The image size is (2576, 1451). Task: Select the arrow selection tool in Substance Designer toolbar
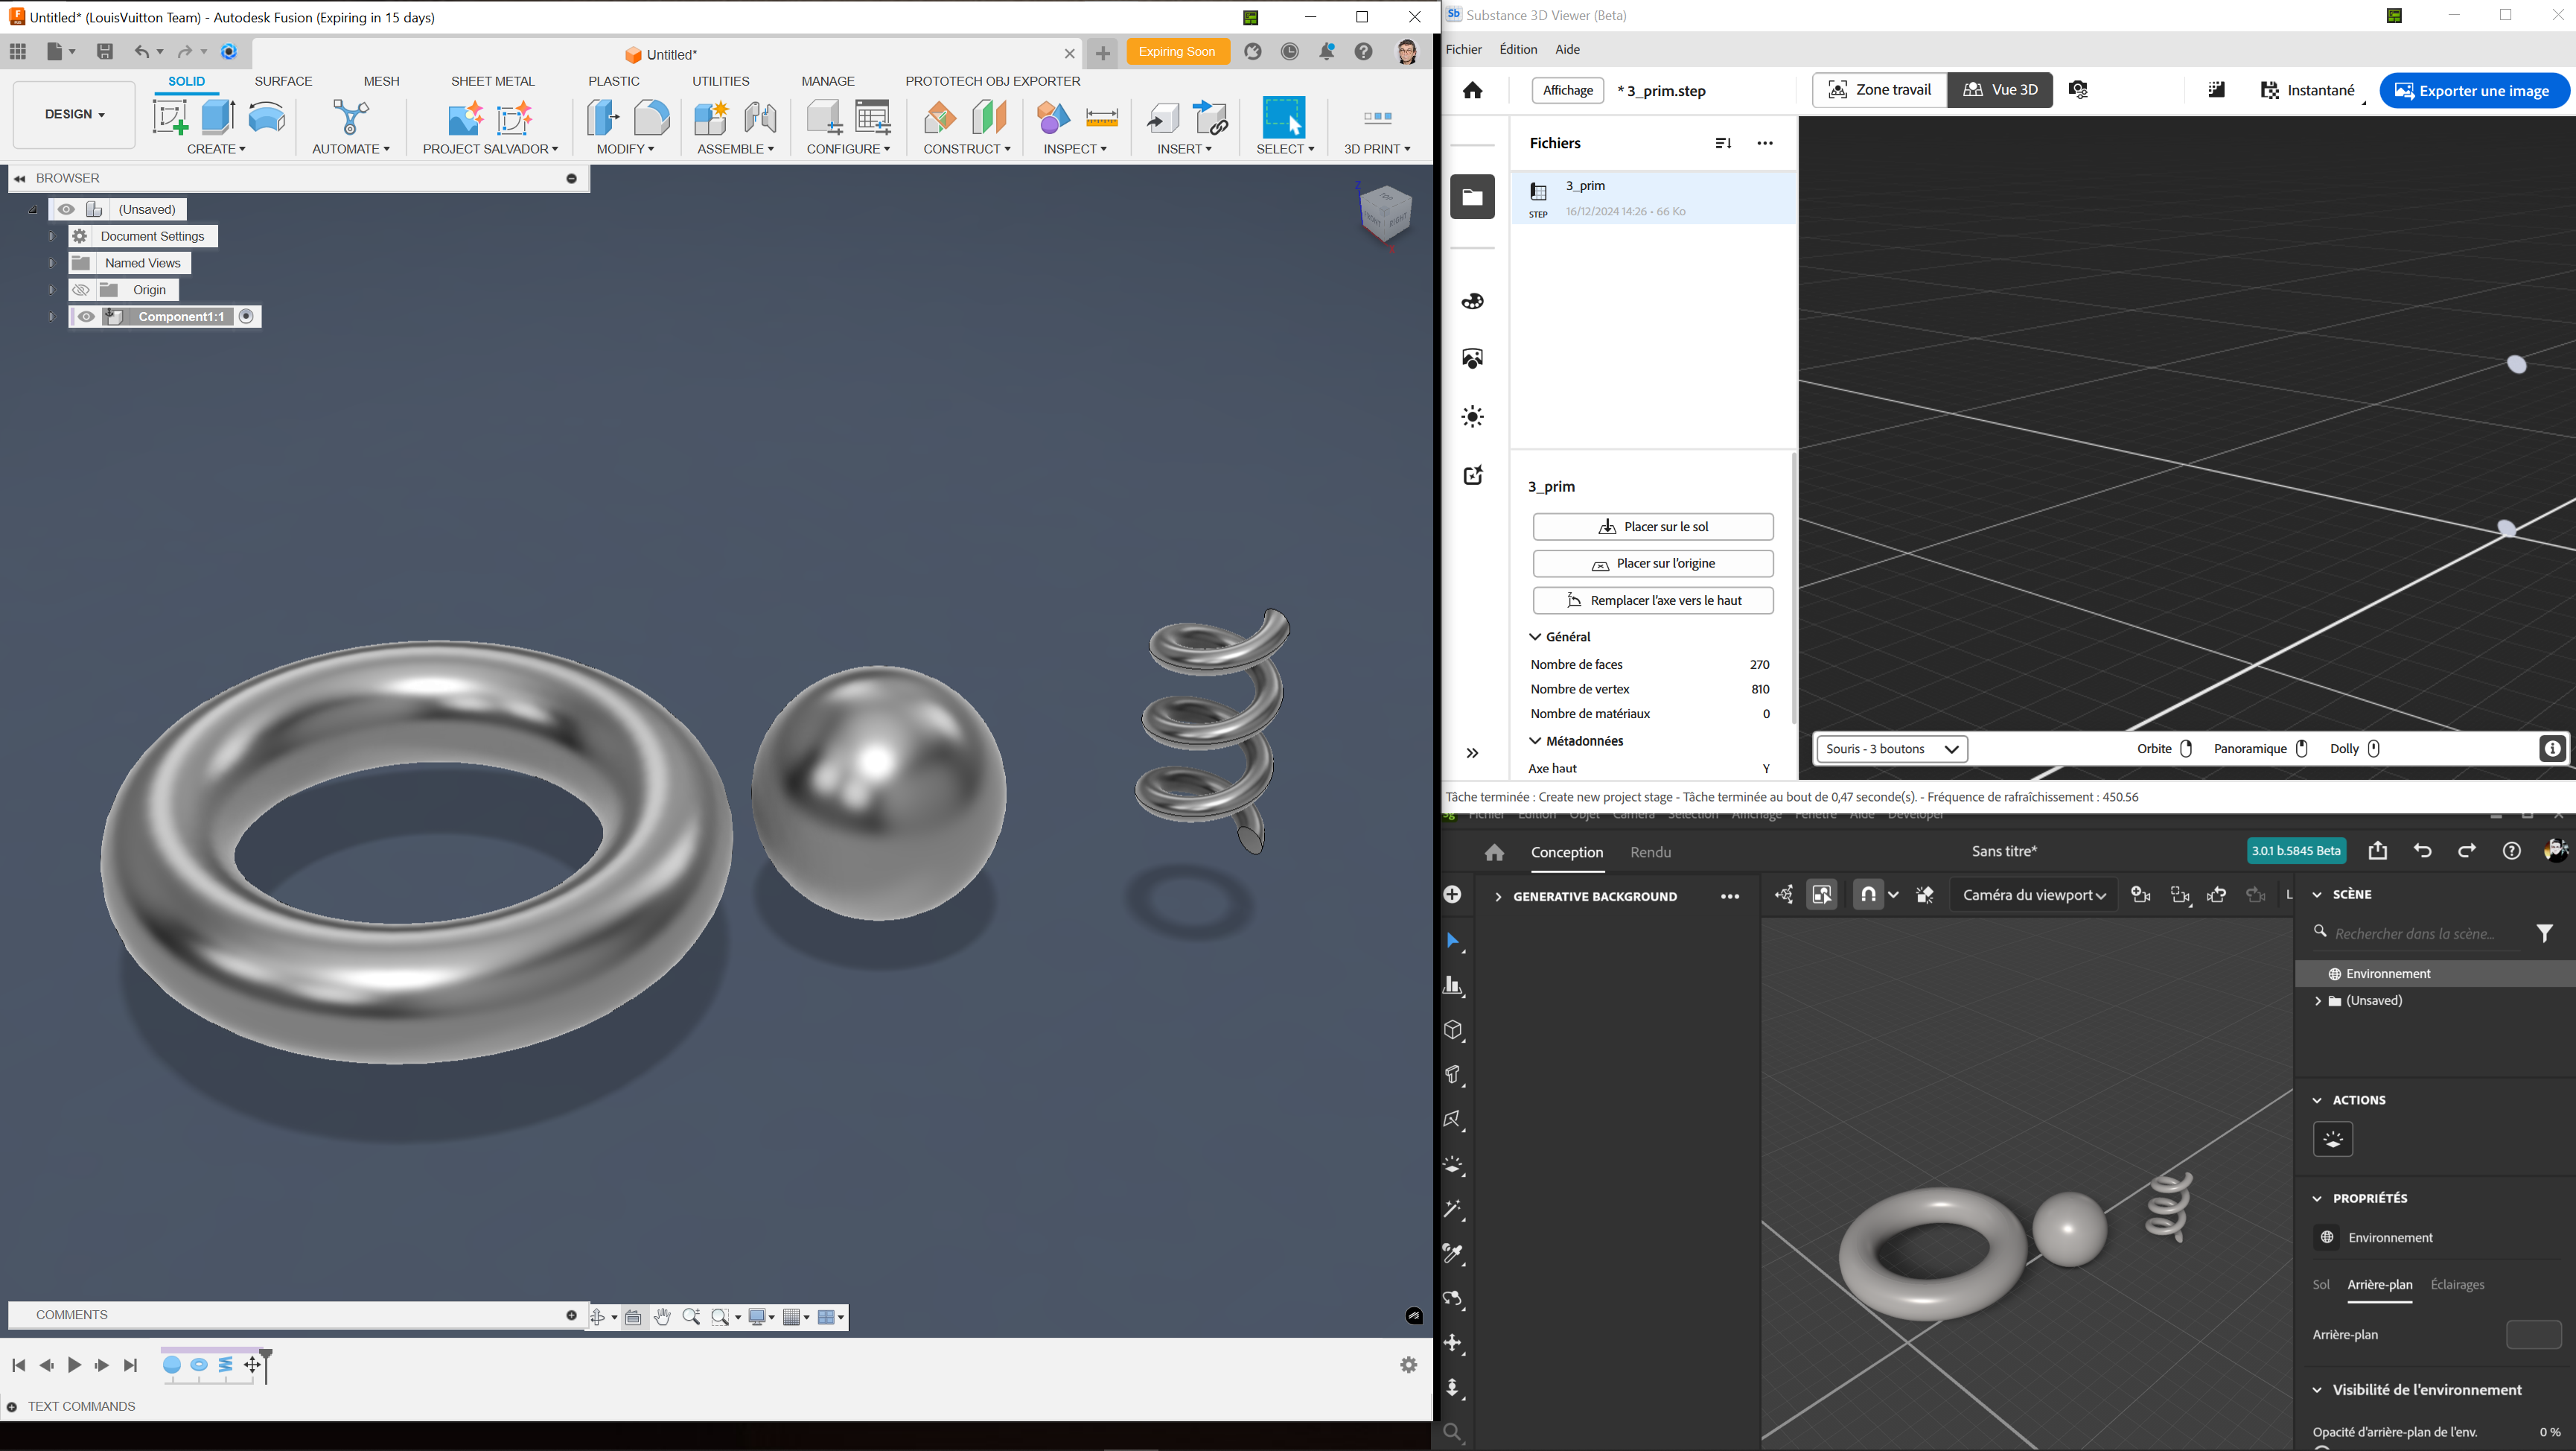click(x=1455, y=941)
